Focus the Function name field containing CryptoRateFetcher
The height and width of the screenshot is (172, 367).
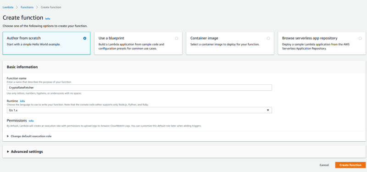click(139, 88)
